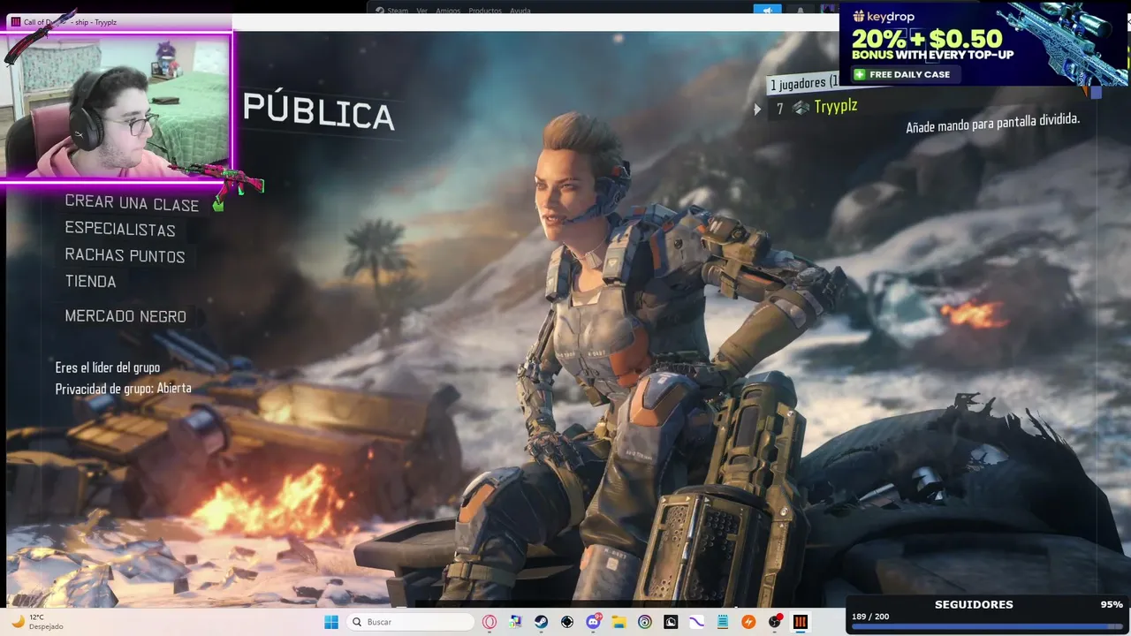Click the "189 / 200" followers count
Image resolution: width=1131 pixels, height=636 pixels.
(870, 617)
